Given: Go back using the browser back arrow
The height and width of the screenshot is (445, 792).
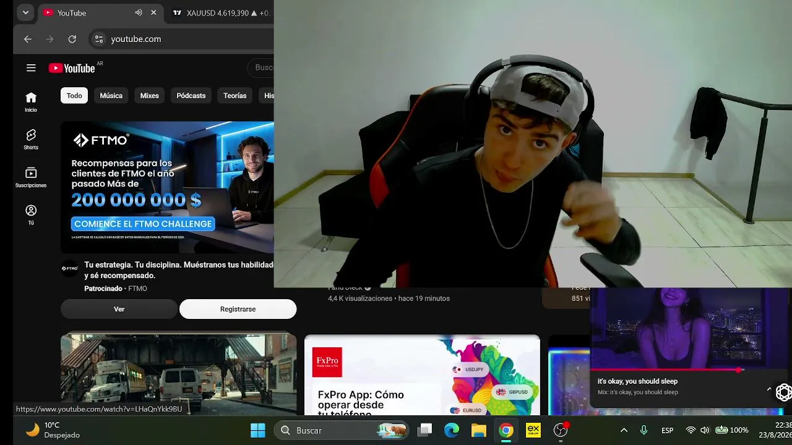Looking at the screenshot, I should point(28,39).
